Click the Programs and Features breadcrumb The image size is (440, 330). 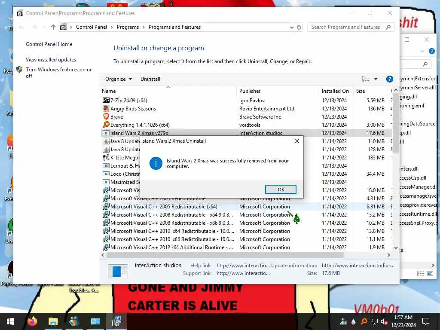[x=174, y=27]
